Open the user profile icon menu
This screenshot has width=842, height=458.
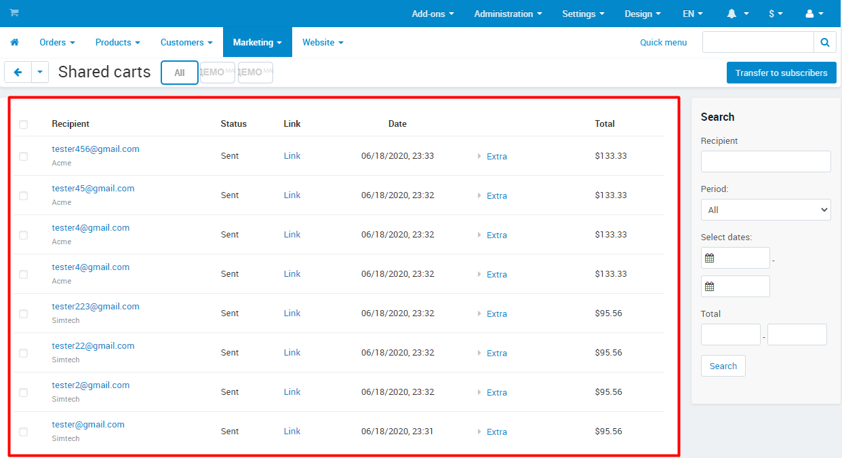[814, 14]
